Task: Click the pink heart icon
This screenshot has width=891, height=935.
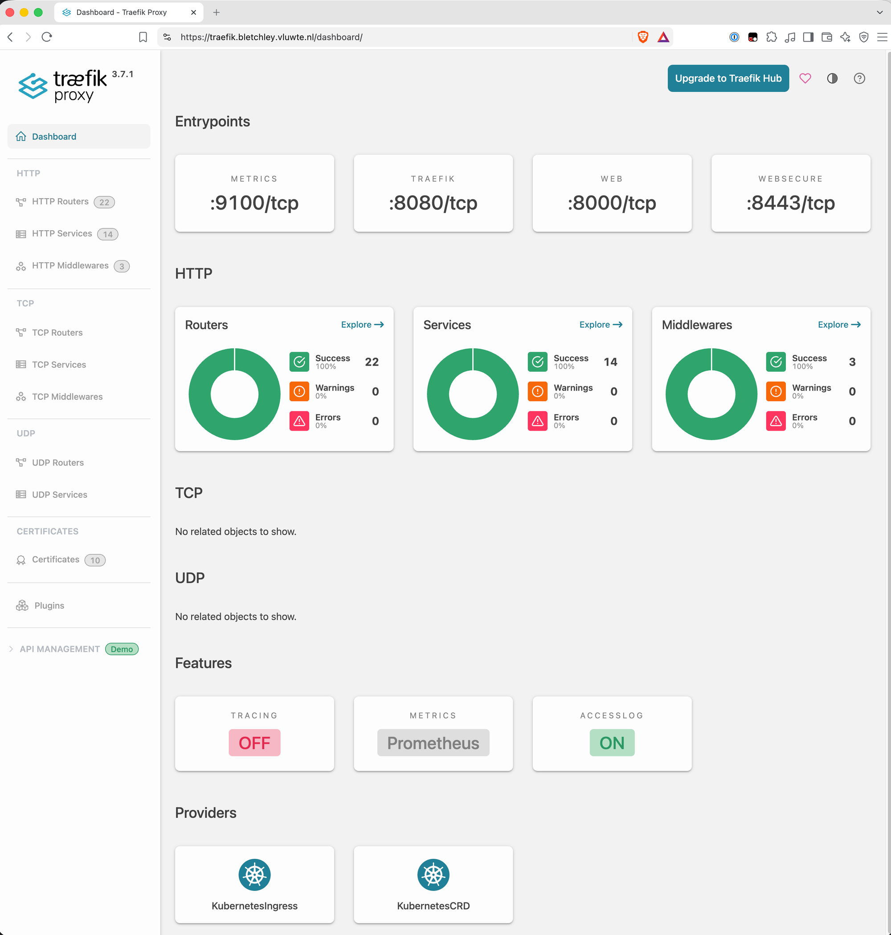Action: pyautogui.click(x=805, y=78)
